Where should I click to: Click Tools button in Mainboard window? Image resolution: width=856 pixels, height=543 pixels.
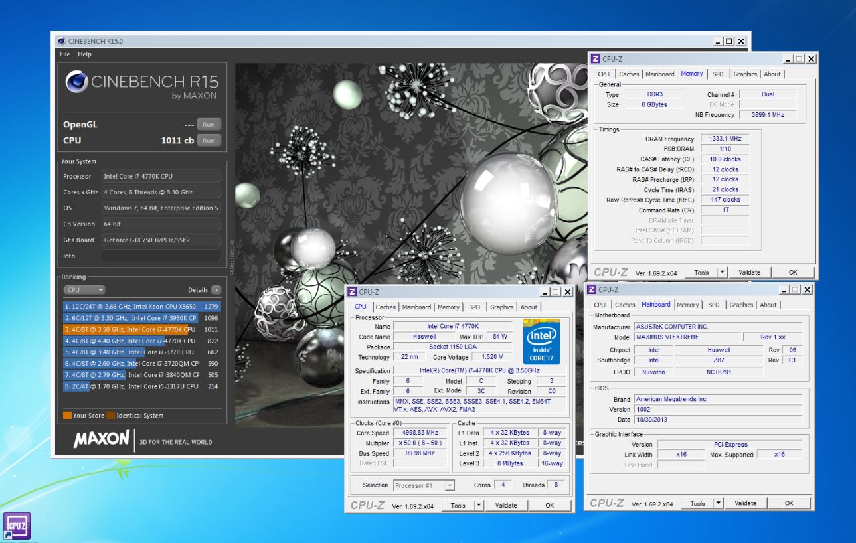(x=697, y=503)
